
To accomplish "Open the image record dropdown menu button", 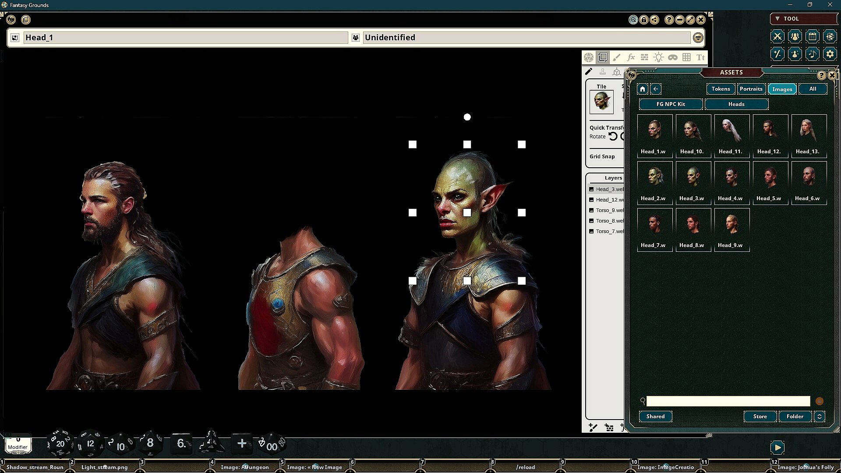I will [x=698, y=38].
